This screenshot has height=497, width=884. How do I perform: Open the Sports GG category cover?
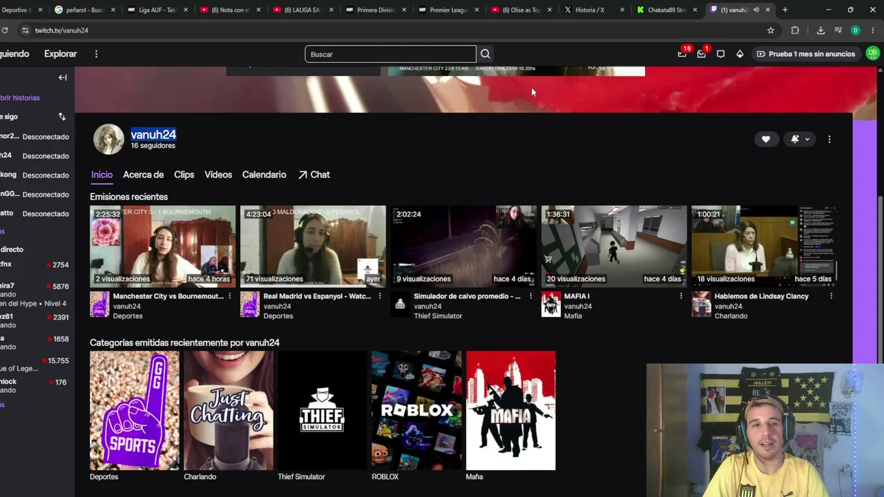coord(135,411)
